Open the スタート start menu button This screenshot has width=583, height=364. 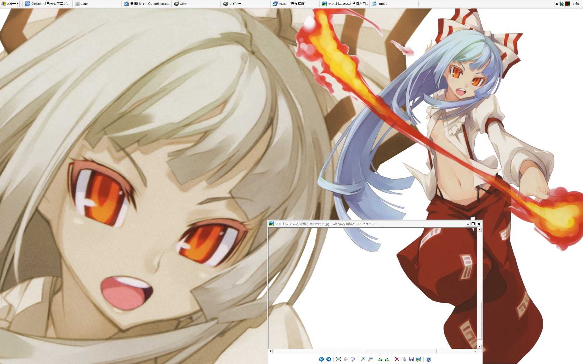tap(10, 4)
